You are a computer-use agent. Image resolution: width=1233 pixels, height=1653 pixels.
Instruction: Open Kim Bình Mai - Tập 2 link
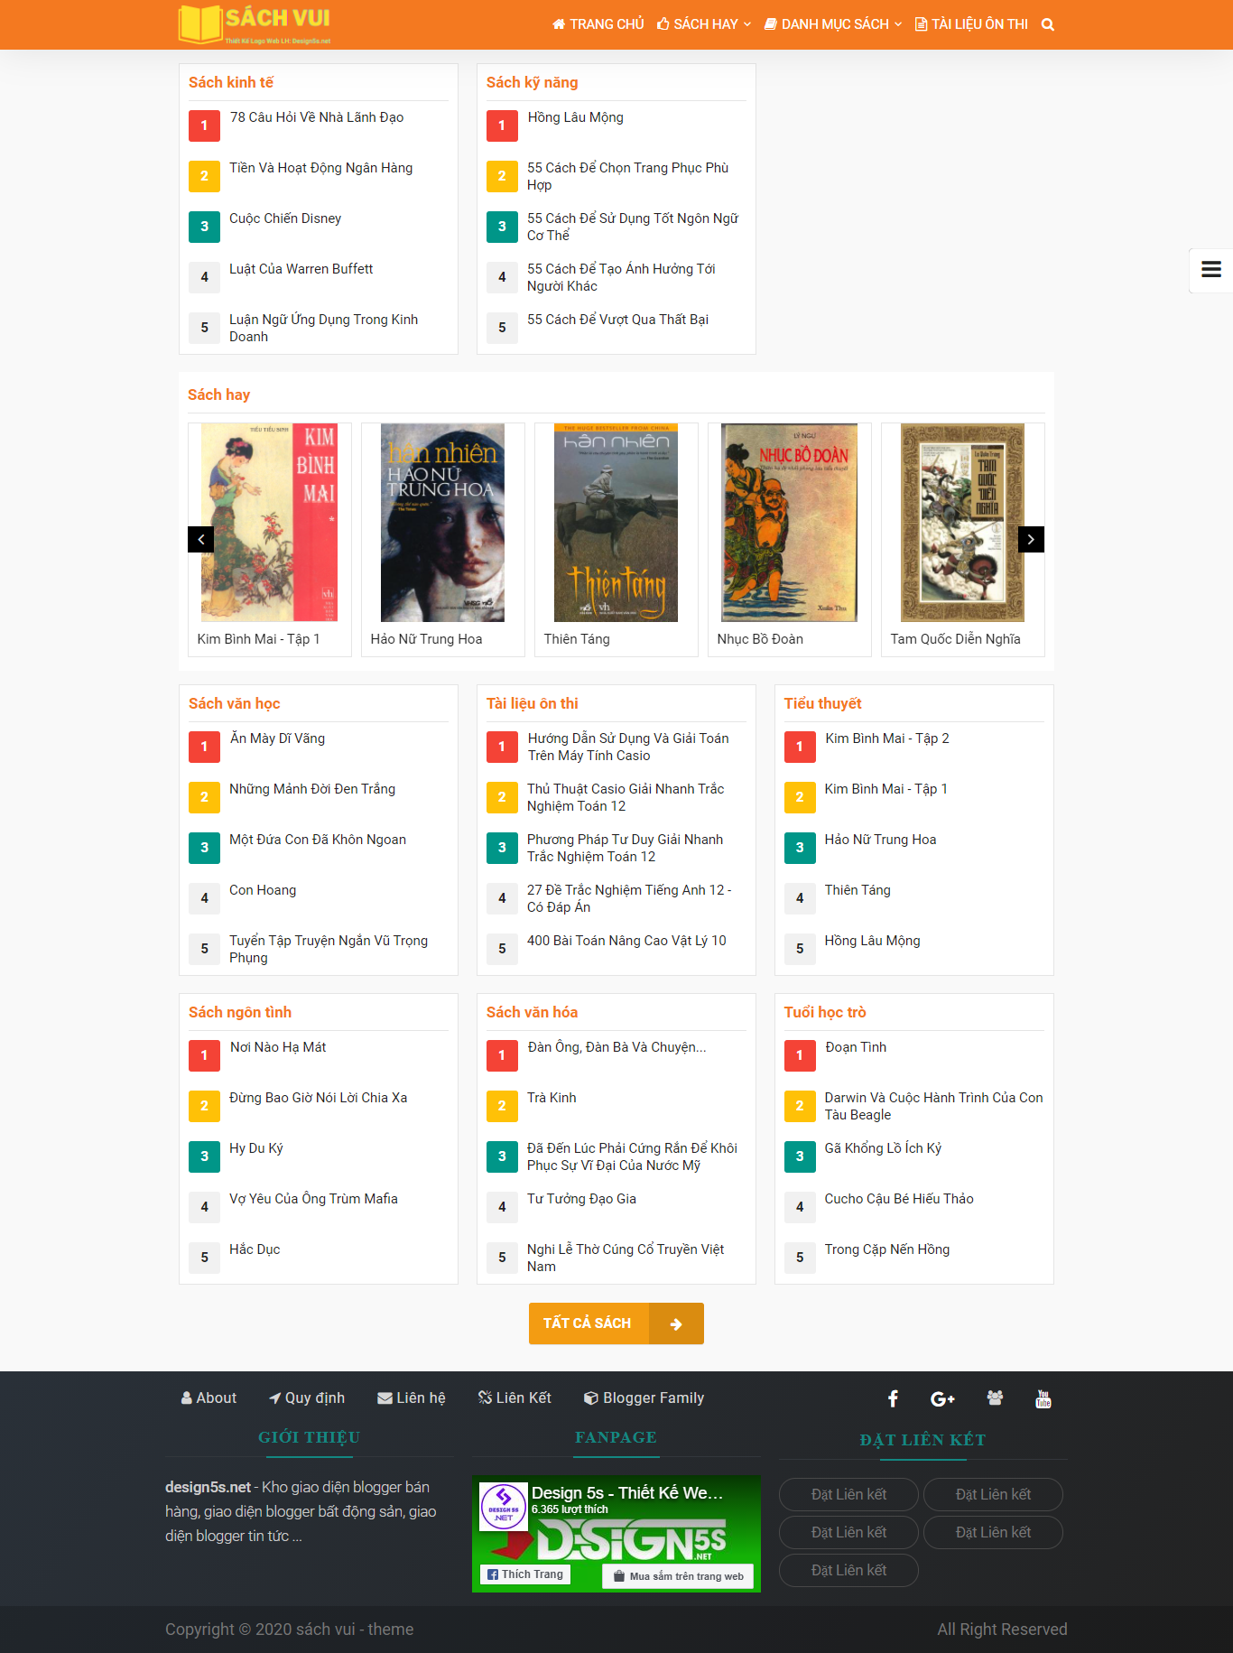click(x=887, y=738)
